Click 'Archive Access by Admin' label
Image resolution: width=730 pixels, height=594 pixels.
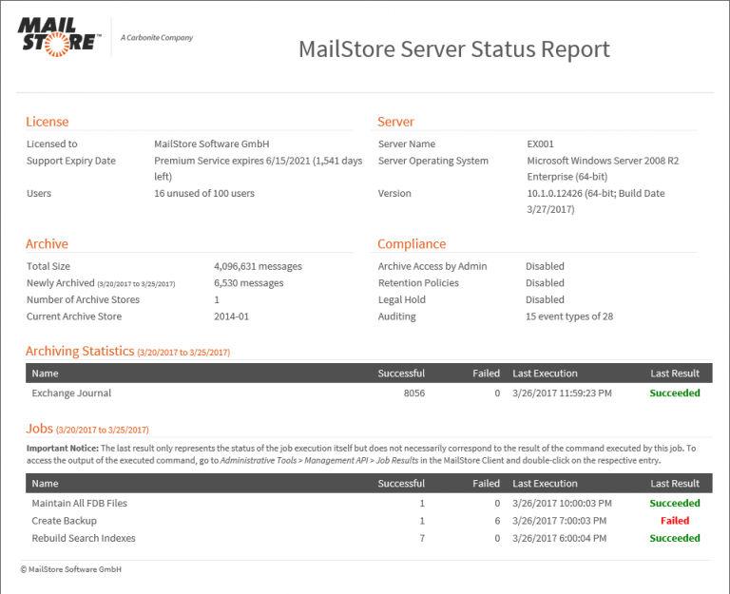(x=432, y=266)
